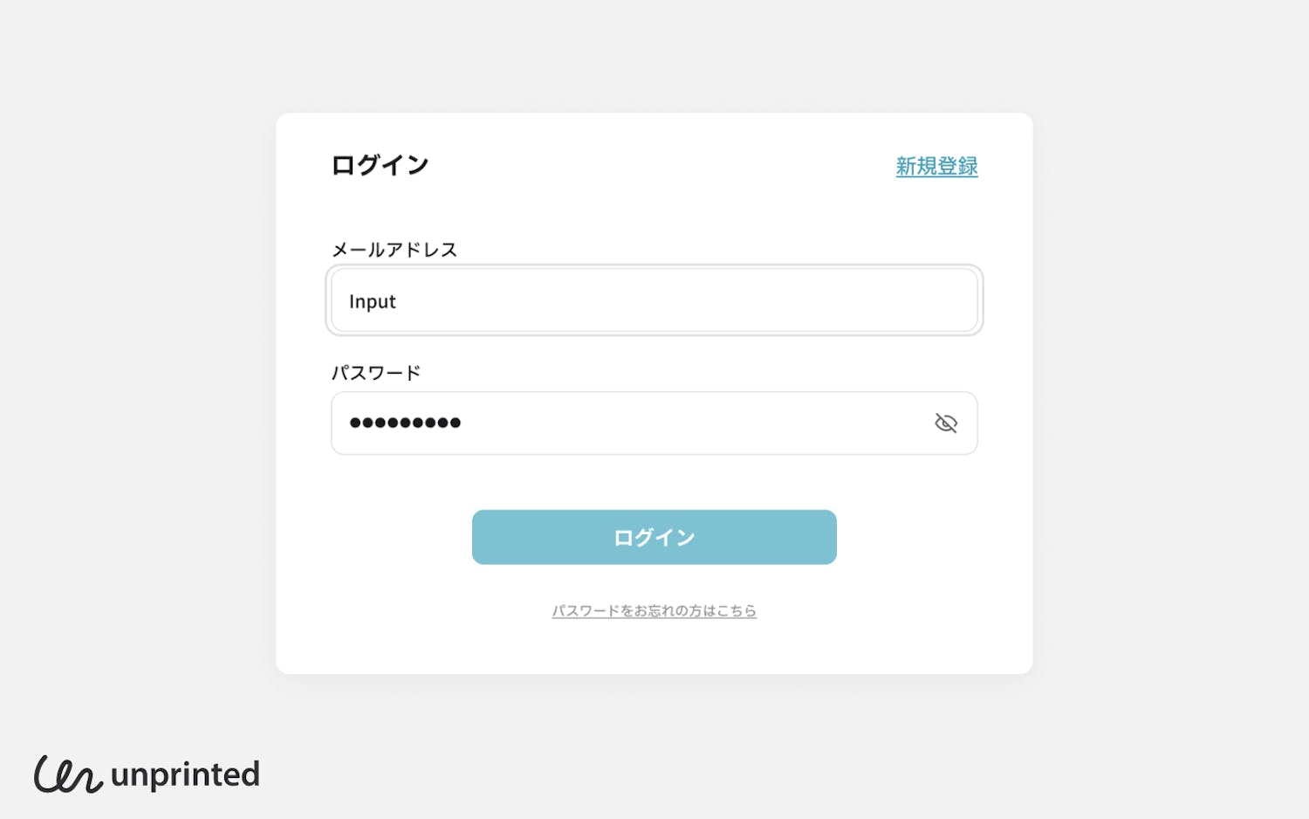The height and width of the screenshot is (819, 1309).
Task: Click the masked password dots
Action: pyautogui.click(x=405, y=423)
